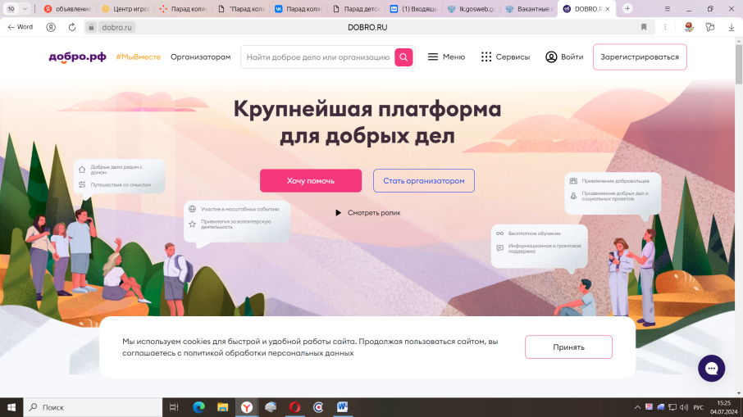
Task: Click the Бесплатное обучение label
Action: tap(534, 233)
